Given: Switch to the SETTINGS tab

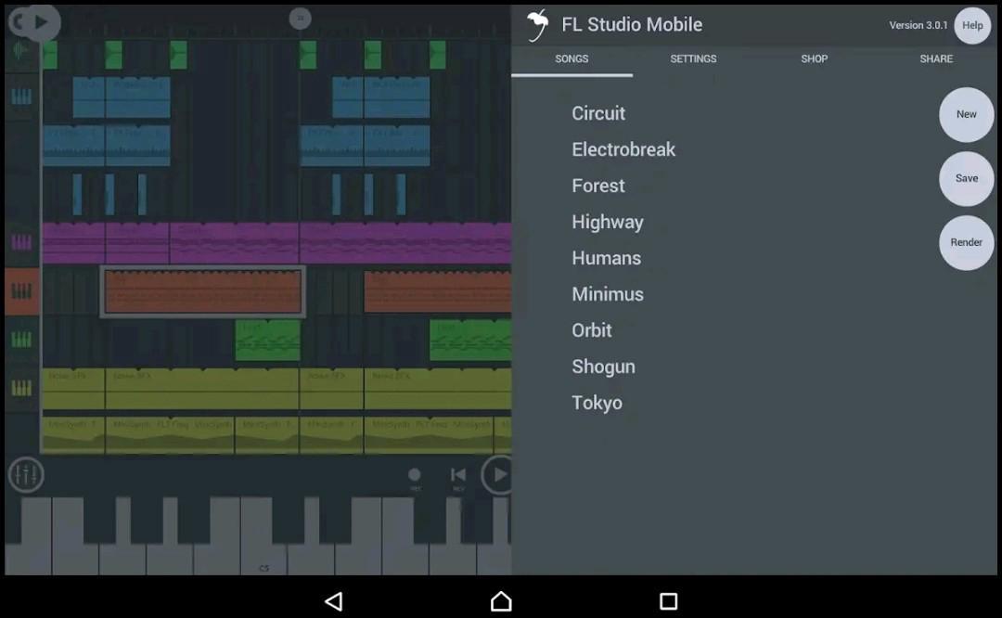Looking at the screenshot, I should tap(693, 58).
